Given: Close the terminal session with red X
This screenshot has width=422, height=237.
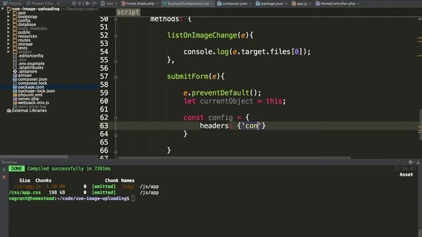Looking at the screenshot, I should (x=4, y=177).
